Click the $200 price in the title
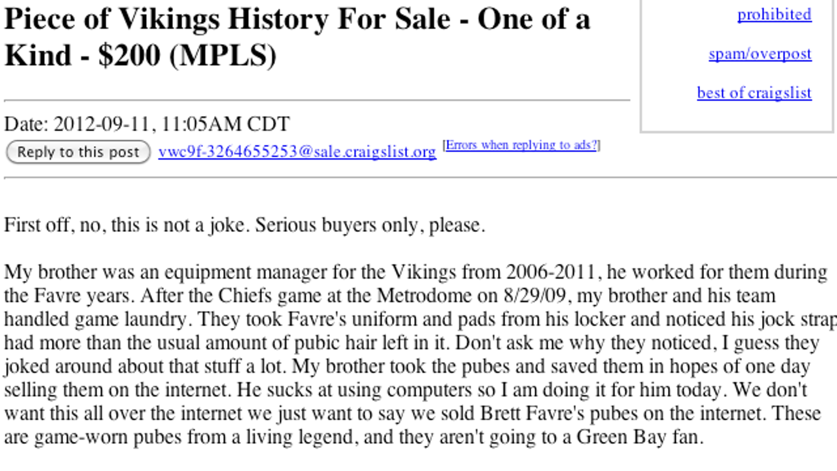This screenshot has width=837, height=471. (129, 55)
